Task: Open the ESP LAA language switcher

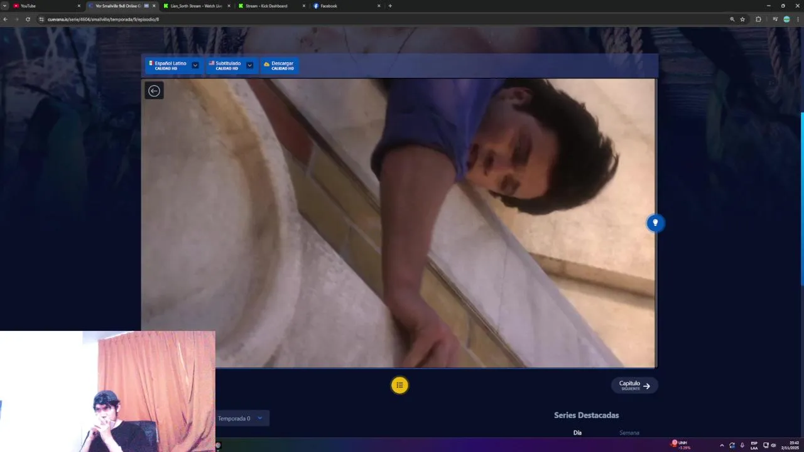Action: 754,445
